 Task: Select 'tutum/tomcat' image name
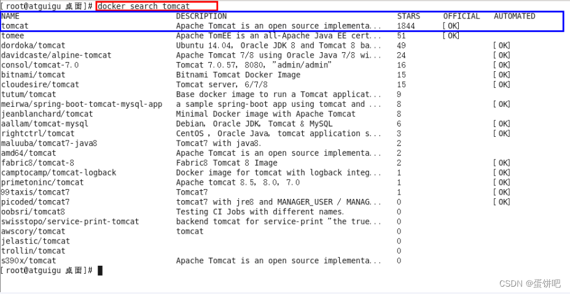pos(29,95)
